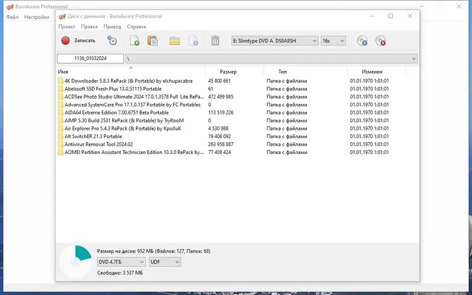The width and height of the screenshot is (472, 295).
Task: Click Свободно: 3 537 МБ free space text
Action: 120,273
